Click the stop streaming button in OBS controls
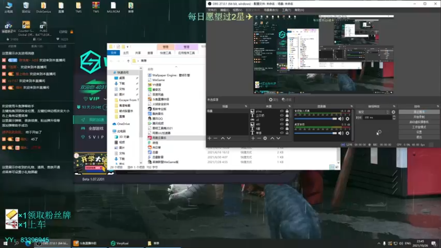This screenshot has width=441, height=248. (x=419, y=112)
